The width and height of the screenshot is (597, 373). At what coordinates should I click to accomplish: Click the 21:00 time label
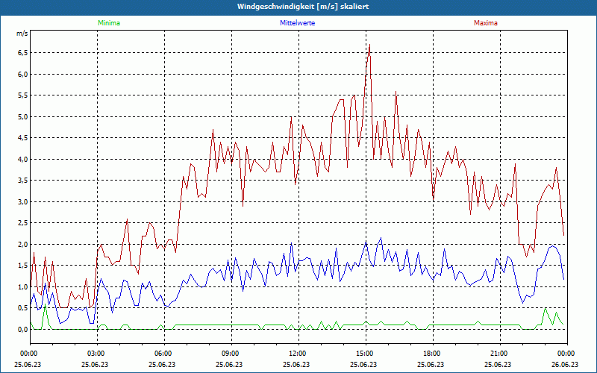point(500,354)
